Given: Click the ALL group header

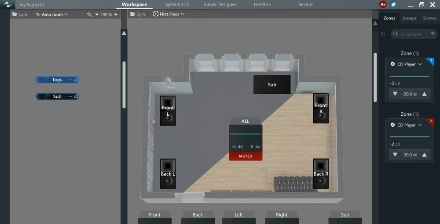Looking at the screenshot, I should [x=245, y=121].
